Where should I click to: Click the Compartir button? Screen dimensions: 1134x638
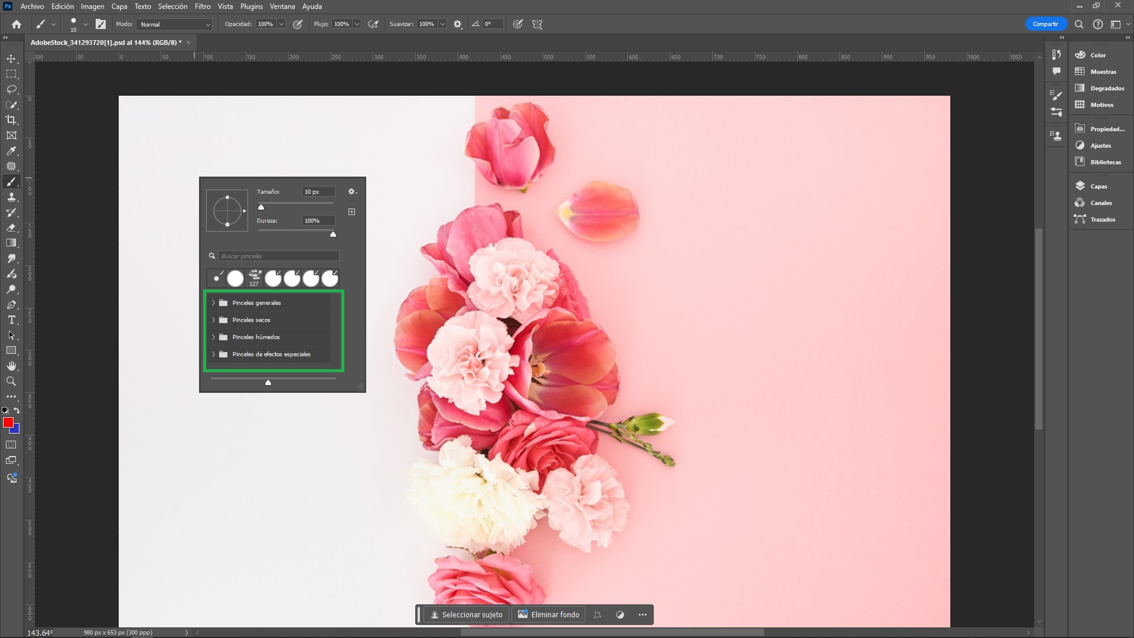point(1045,24)
